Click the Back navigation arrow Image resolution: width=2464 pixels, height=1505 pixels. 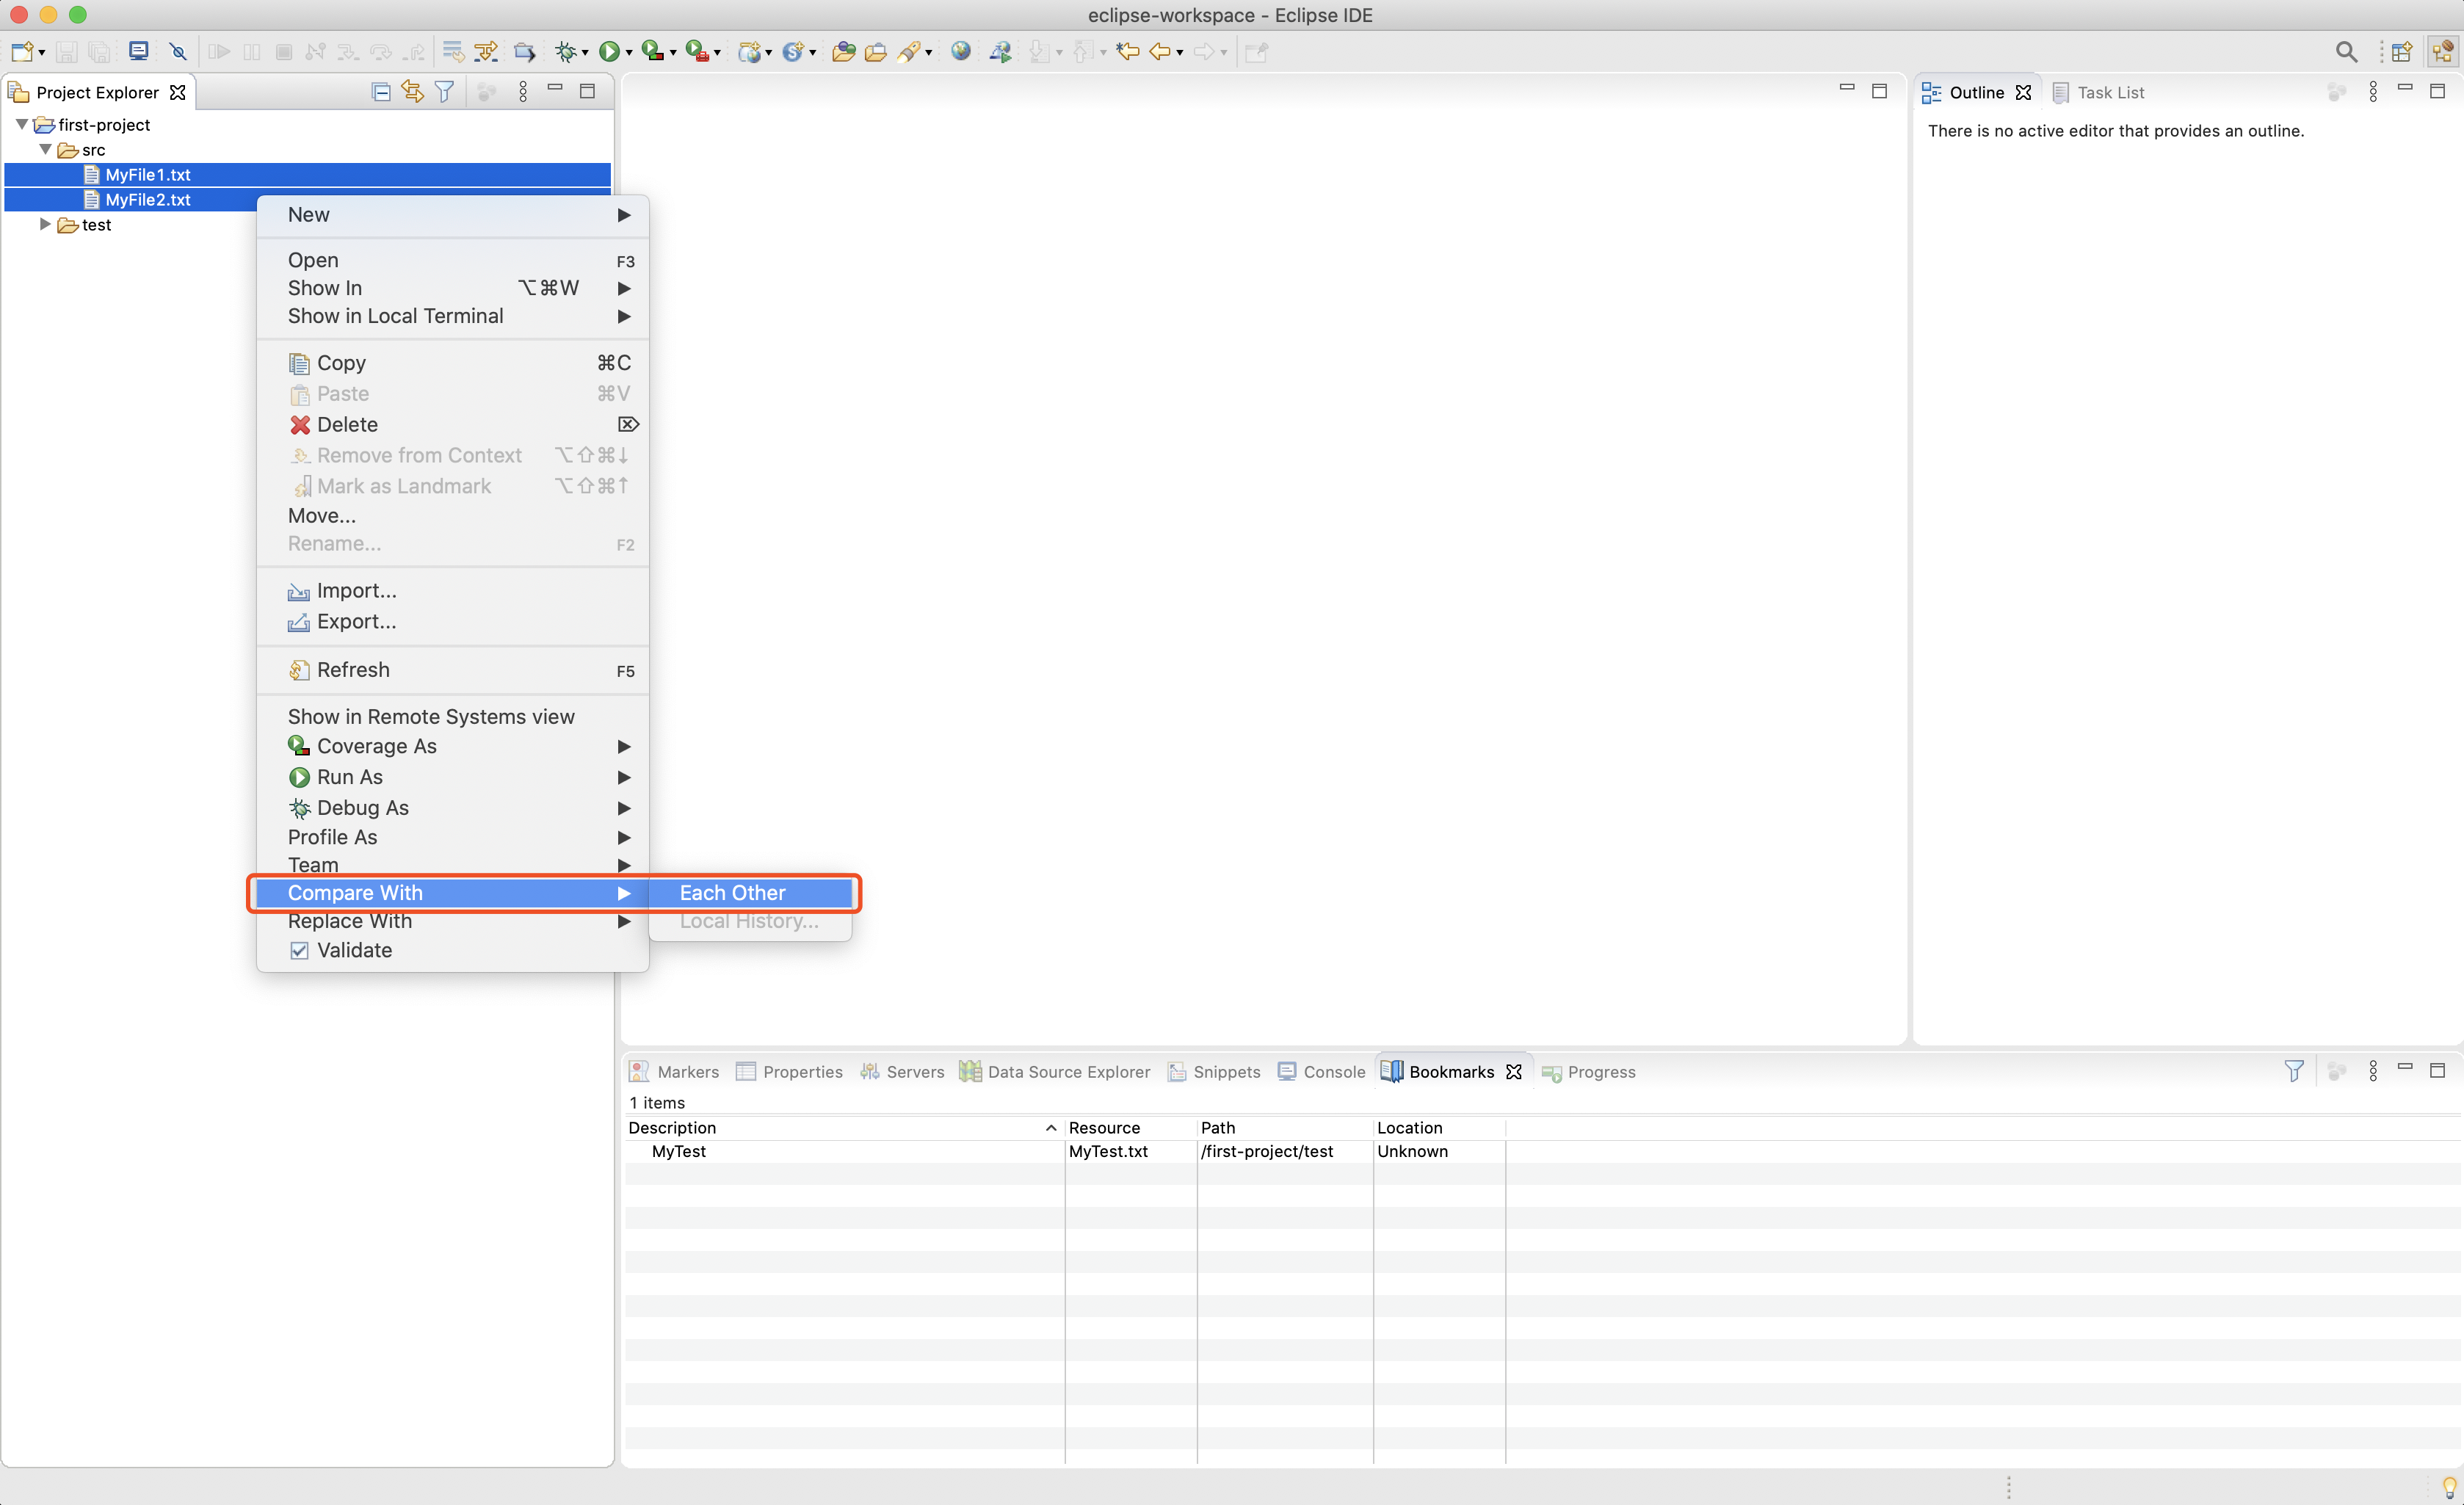tap(1160, 51)
